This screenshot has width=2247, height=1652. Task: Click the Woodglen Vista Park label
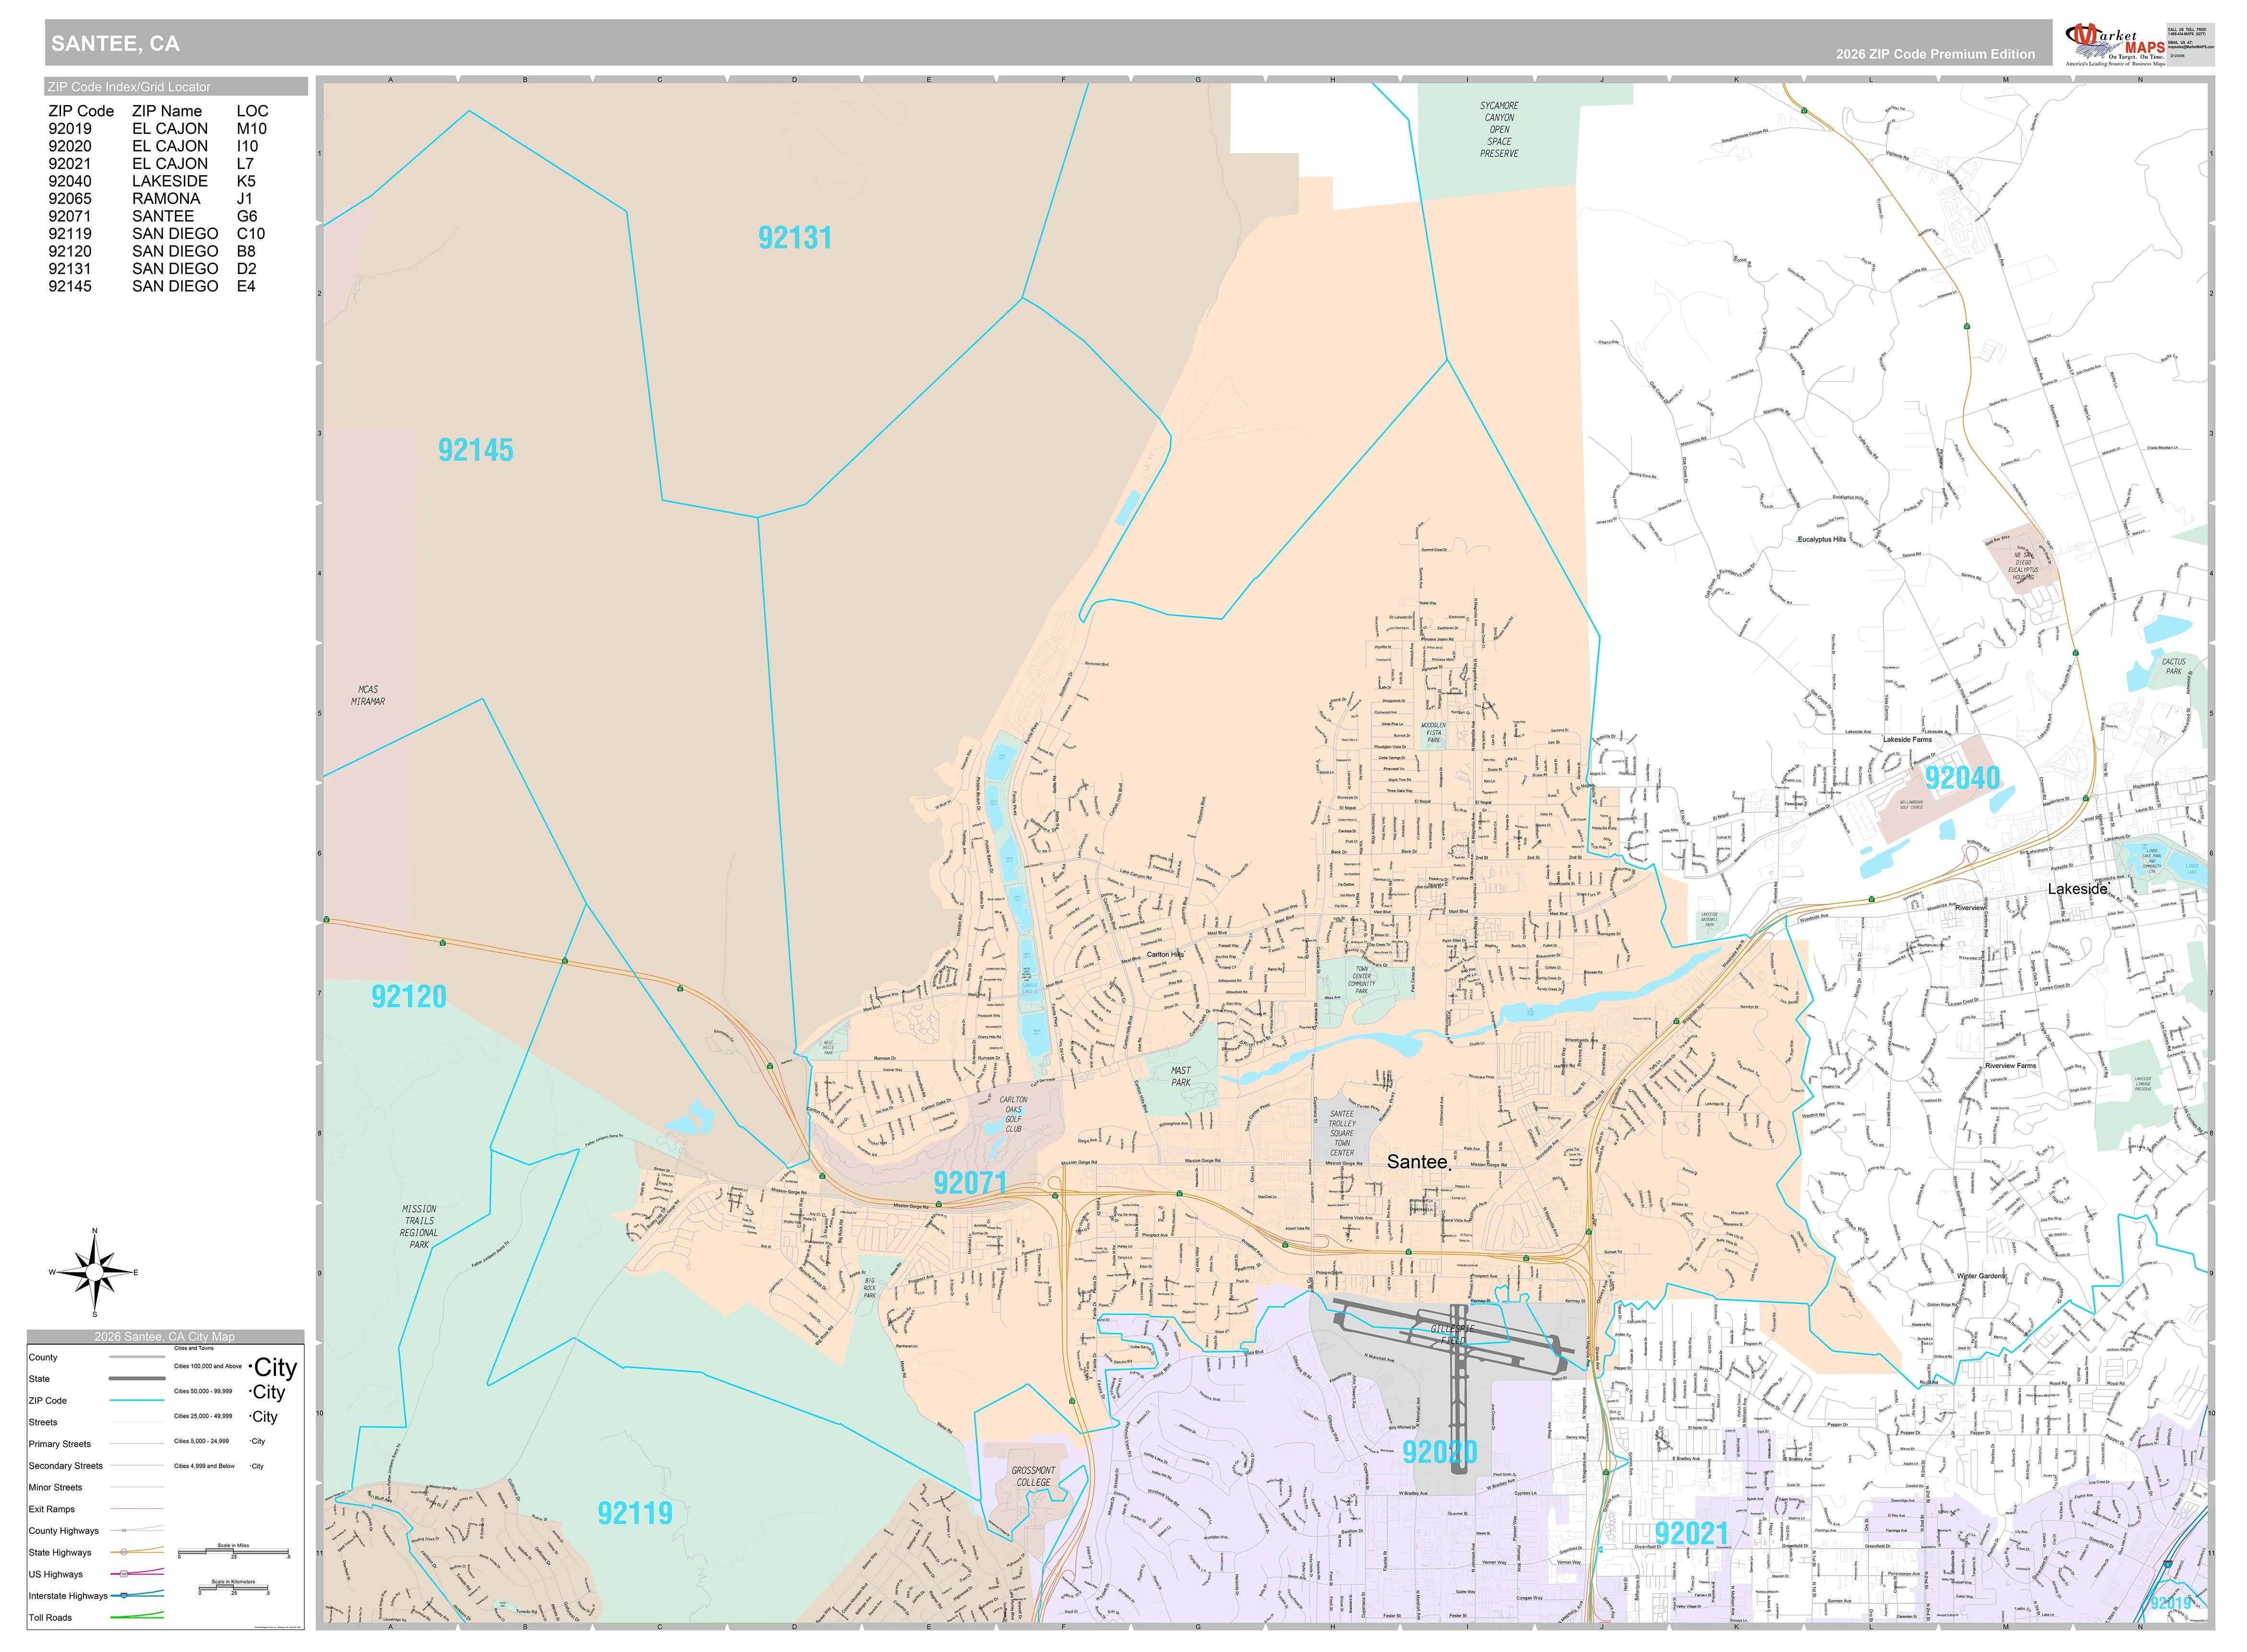pyautogui.click(x=1434, y=733)
